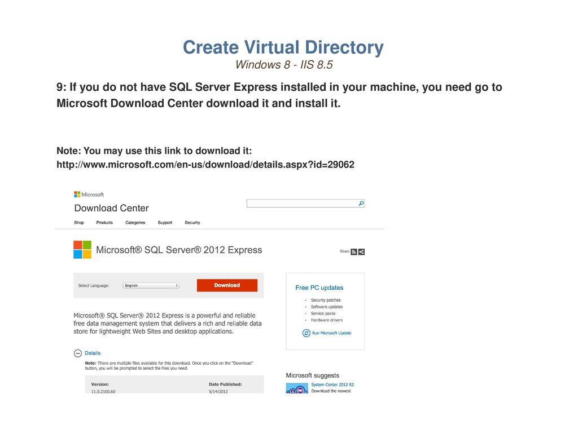Viewport: 578px width, 433px height.
Task: Click the Hardware drivers list item
Action: click(x=327, y=320)
